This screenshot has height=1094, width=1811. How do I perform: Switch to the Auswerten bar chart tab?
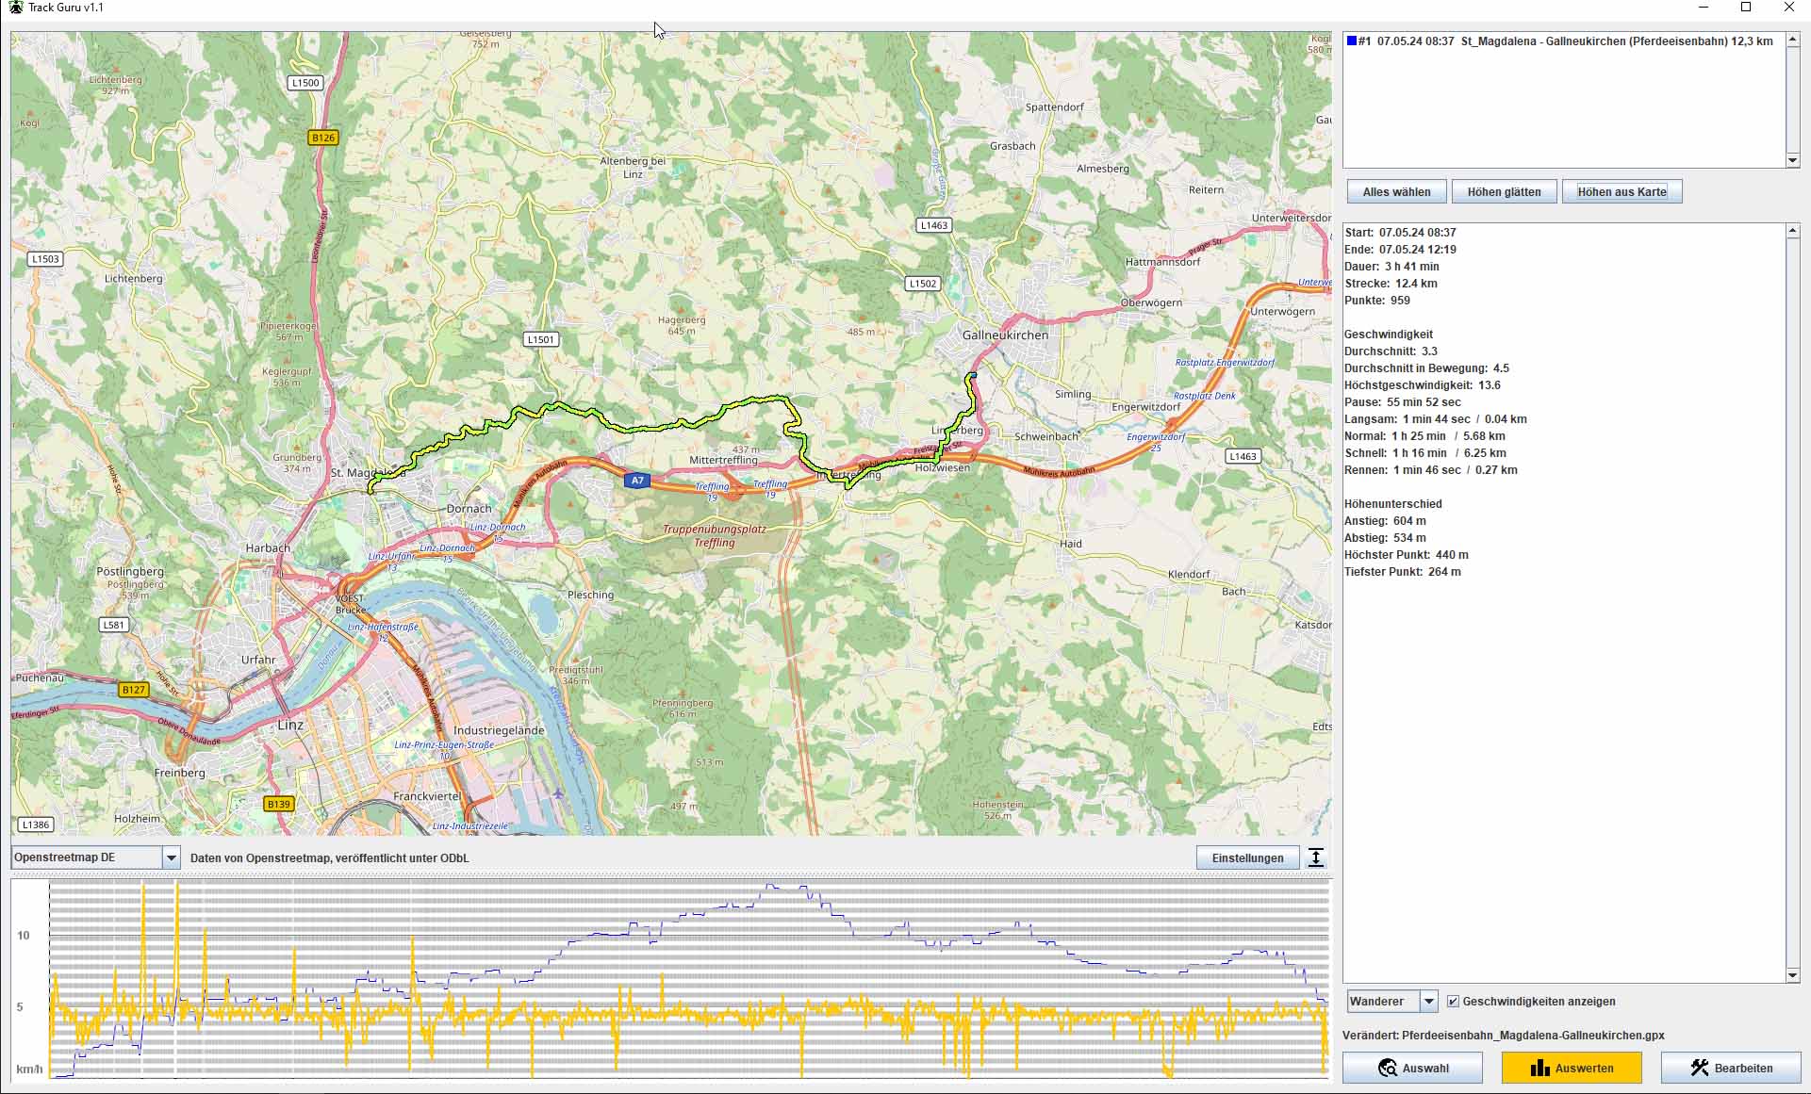[1572, 1068]
